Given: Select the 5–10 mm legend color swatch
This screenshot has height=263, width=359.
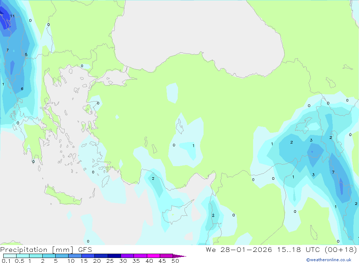Looking at the screenshot, I should click(62, 256).
